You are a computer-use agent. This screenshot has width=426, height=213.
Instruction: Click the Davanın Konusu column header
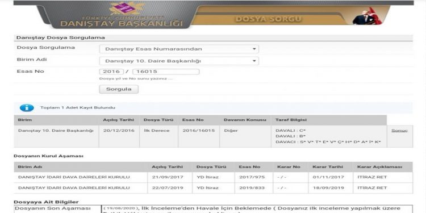tap(245, 120)
